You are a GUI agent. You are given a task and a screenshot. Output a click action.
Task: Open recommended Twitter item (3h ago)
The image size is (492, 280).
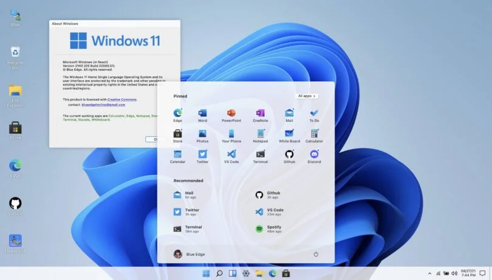coord(186,212)
